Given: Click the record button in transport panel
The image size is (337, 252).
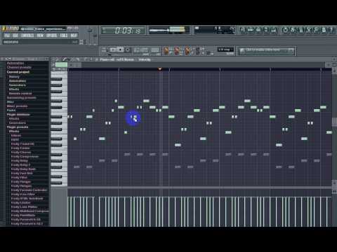Looking at the screenshot, I should pyautogui.click(x=128, y=50).
